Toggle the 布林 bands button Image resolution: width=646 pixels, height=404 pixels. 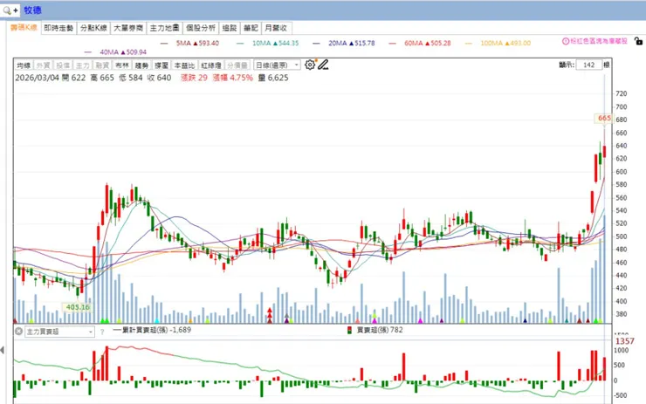pos(122,65)
